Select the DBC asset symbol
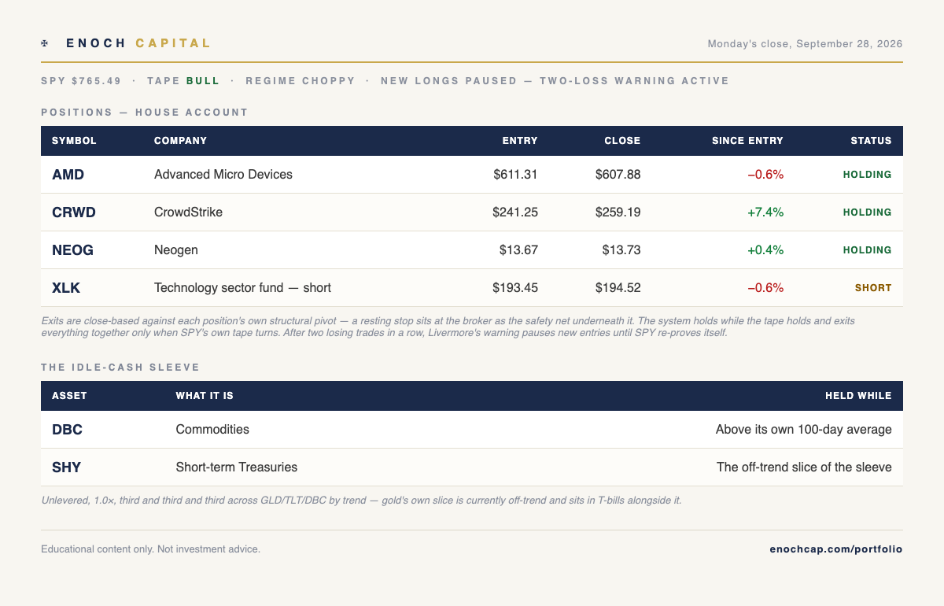The width and height of the screenshot is (944, 606). point(67,430)
